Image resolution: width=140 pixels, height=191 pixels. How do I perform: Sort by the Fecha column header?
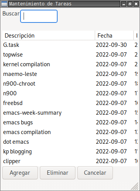pyautogui.click(x=114, y=36)
